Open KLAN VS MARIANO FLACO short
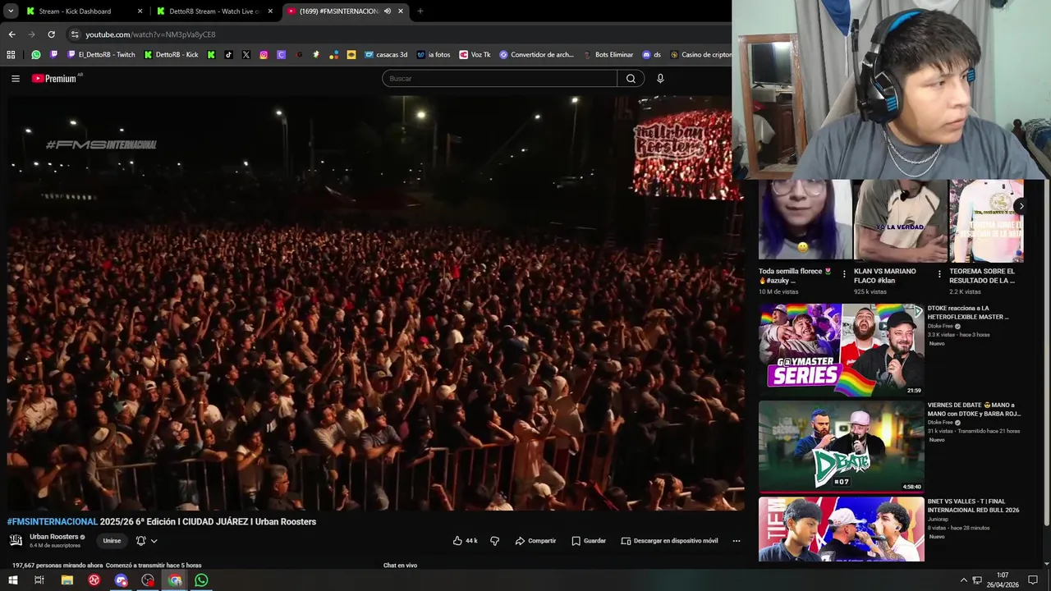Screen dimensions: 1051x591 pos(900,221)
